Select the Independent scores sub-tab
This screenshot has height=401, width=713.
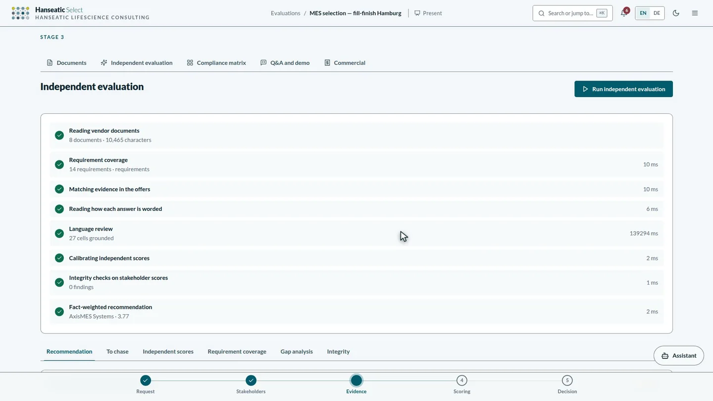click(168, 351)
